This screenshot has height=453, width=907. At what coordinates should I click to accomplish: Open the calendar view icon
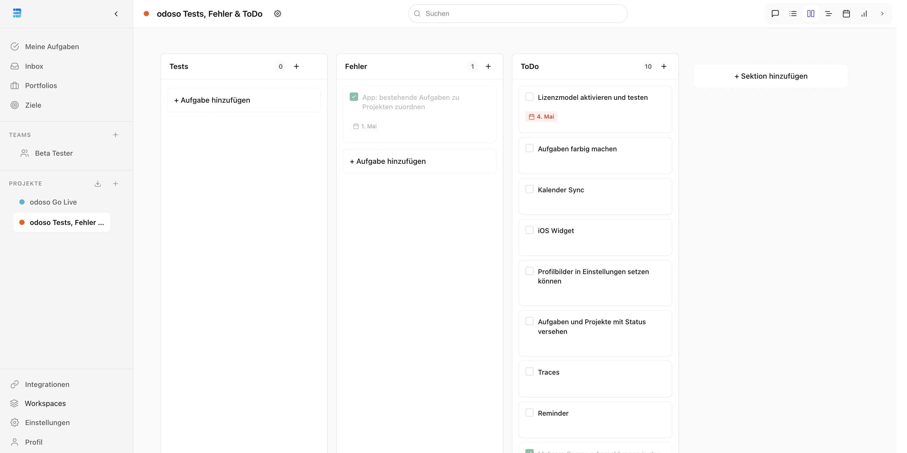click(x=846, y=14)
